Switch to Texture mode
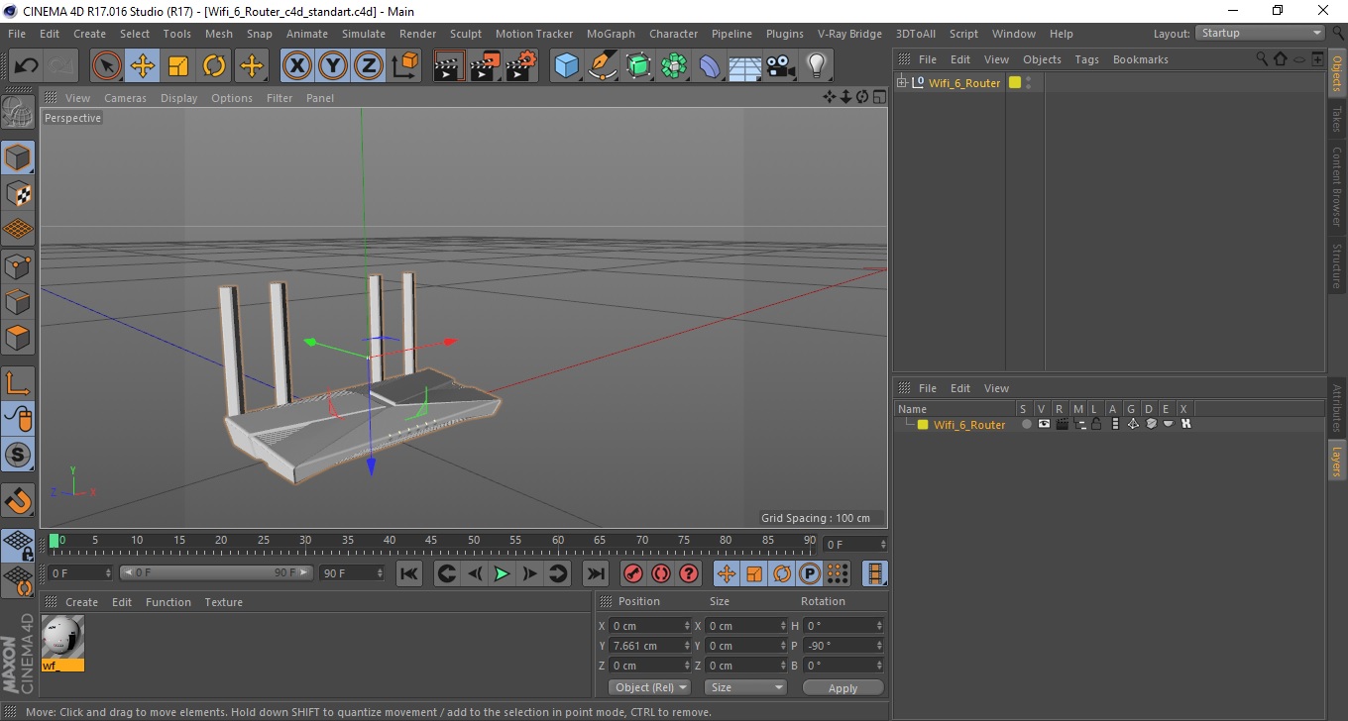This screenshot has width=1348, height=721. pos(18,194)
